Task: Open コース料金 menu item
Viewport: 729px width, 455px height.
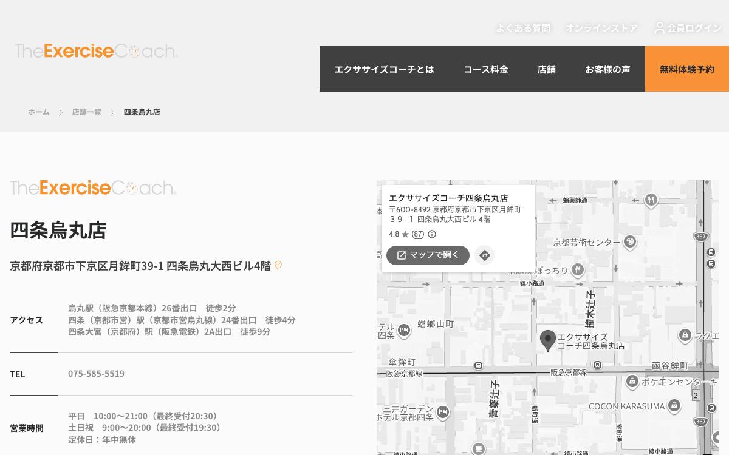Action: 485,69
